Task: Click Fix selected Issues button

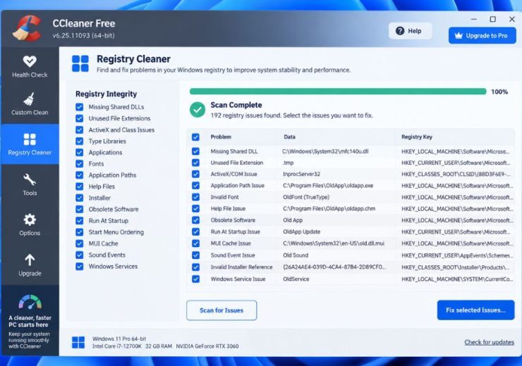Action: click(475, 310)
